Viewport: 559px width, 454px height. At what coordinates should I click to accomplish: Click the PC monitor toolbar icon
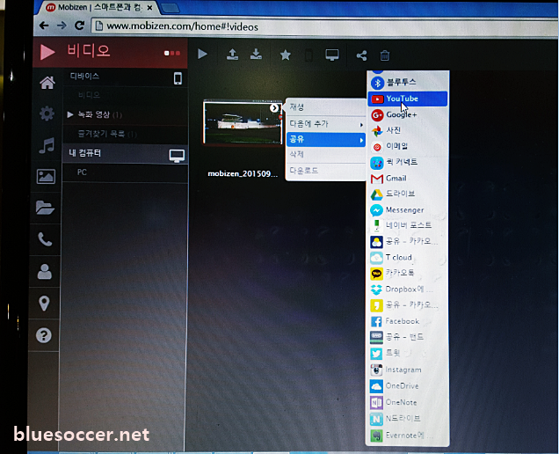point(332,55)
